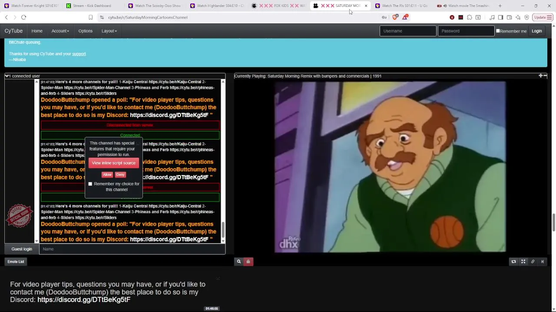This screenshot has width=556, height=312.
Task: Follow the support link in announcement
Action: [x=79, y=54]
